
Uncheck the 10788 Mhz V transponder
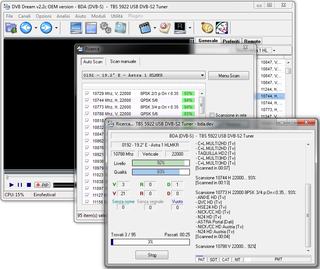point(87,114)
